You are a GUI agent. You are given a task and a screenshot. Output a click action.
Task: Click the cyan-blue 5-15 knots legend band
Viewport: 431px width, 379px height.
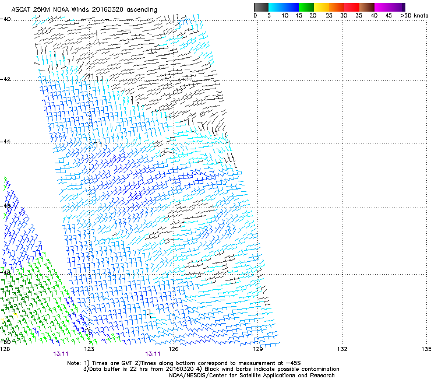[x=284, y=7]
